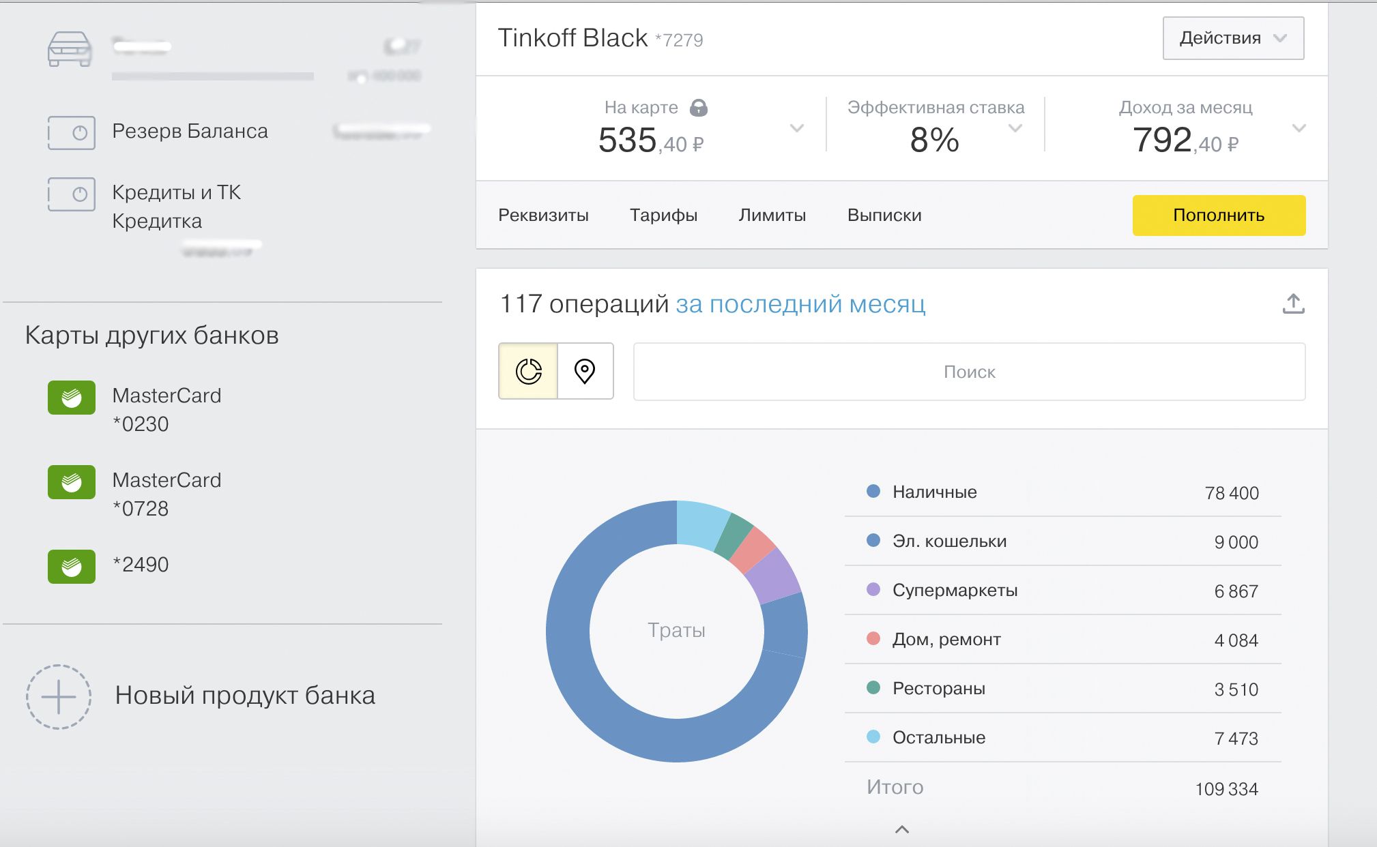Click the Кредиты и ТК safe icon
Screen dimensions: 1377x847
tap(71, 194)
